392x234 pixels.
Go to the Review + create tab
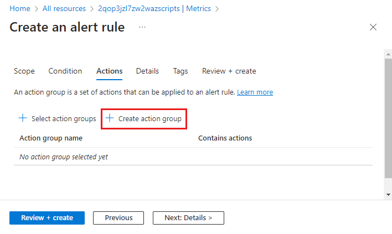229,71
